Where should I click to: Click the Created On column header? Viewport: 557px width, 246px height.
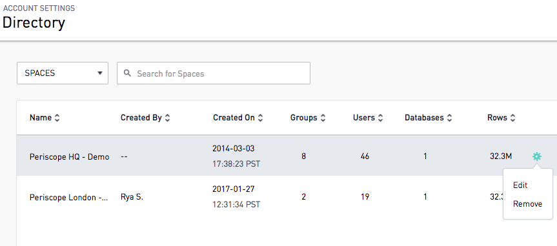tap(234, 118)
